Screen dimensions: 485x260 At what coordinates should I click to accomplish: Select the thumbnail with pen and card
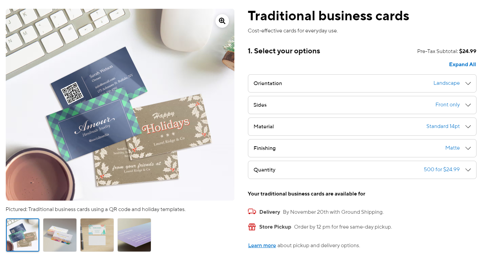97,235
